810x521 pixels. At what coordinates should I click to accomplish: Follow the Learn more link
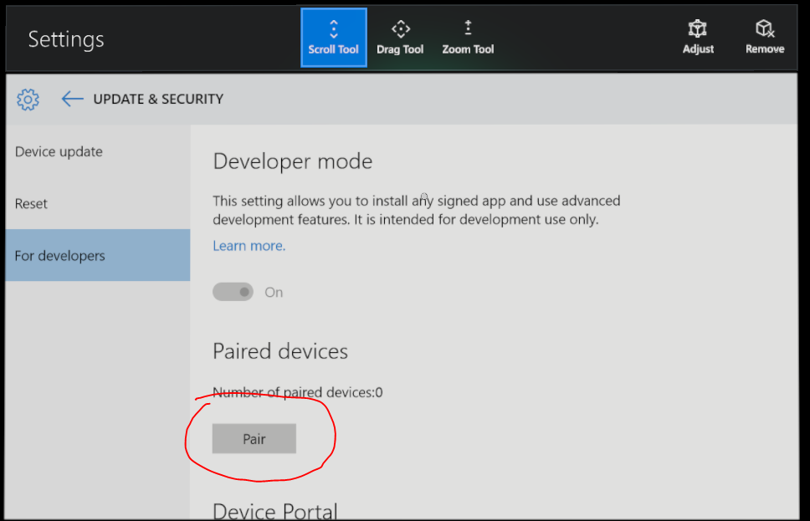click(249, 246)
